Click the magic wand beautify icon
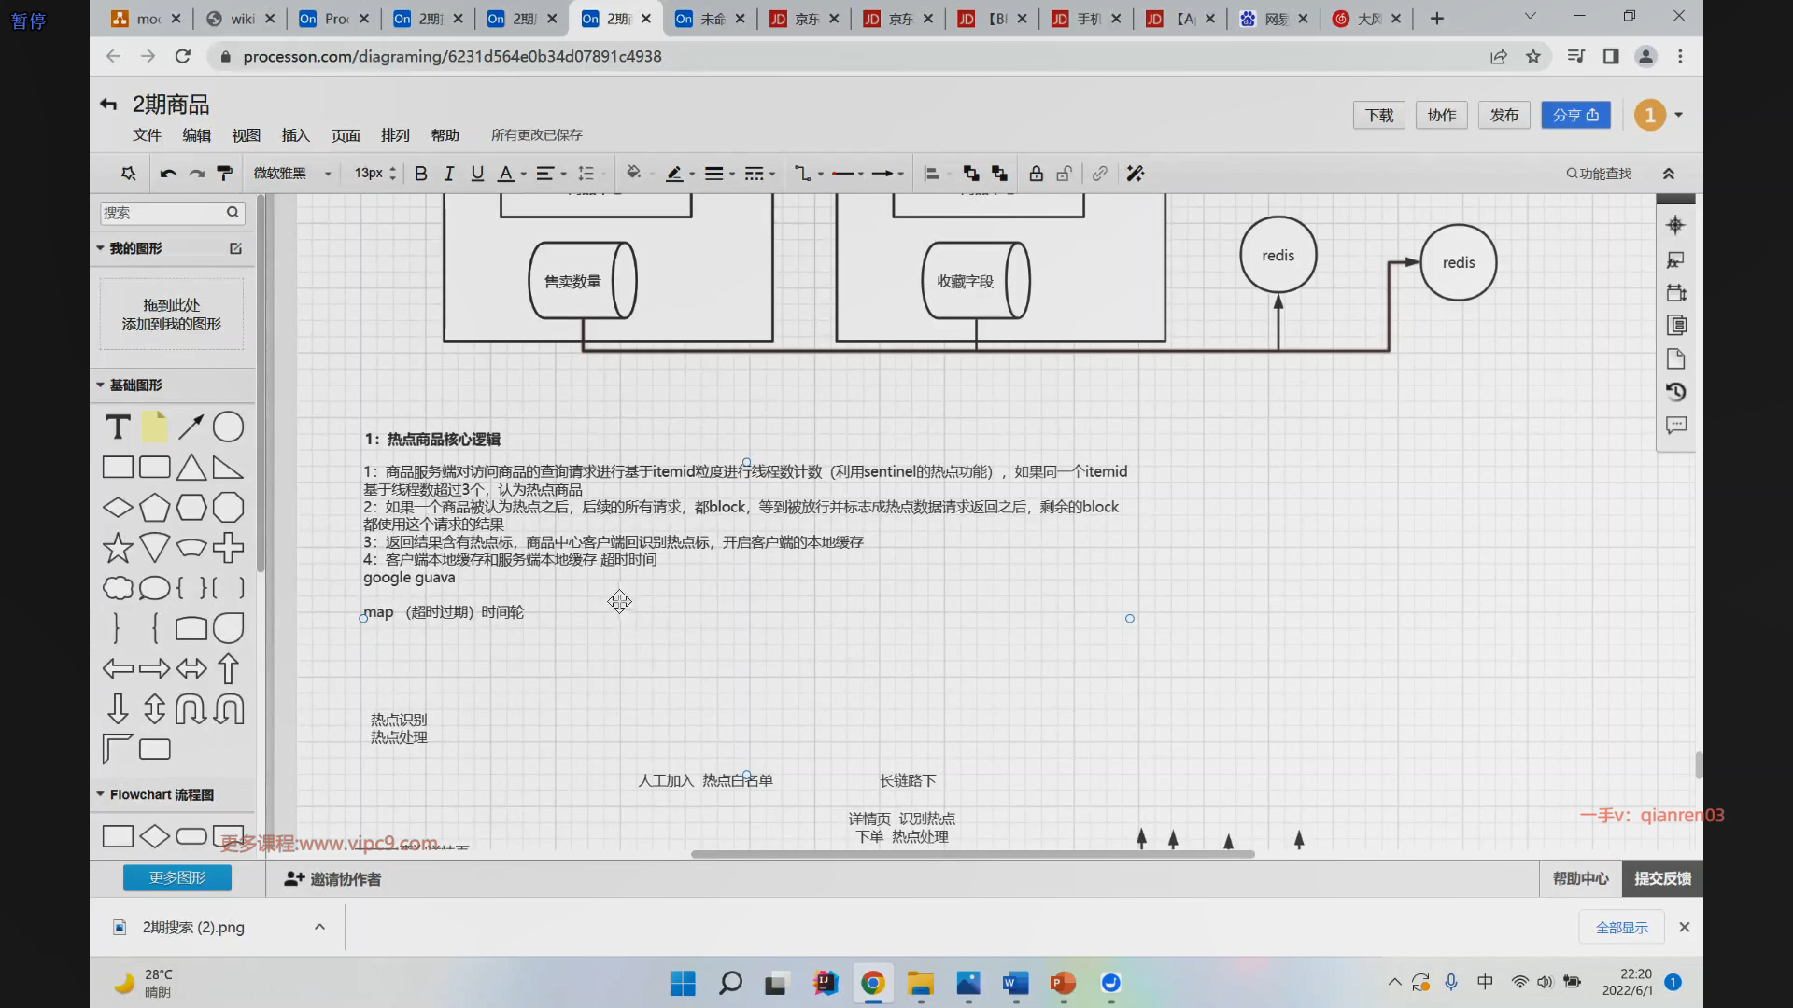This screenshot has width=1793, height=1008. coord(1136,174)
